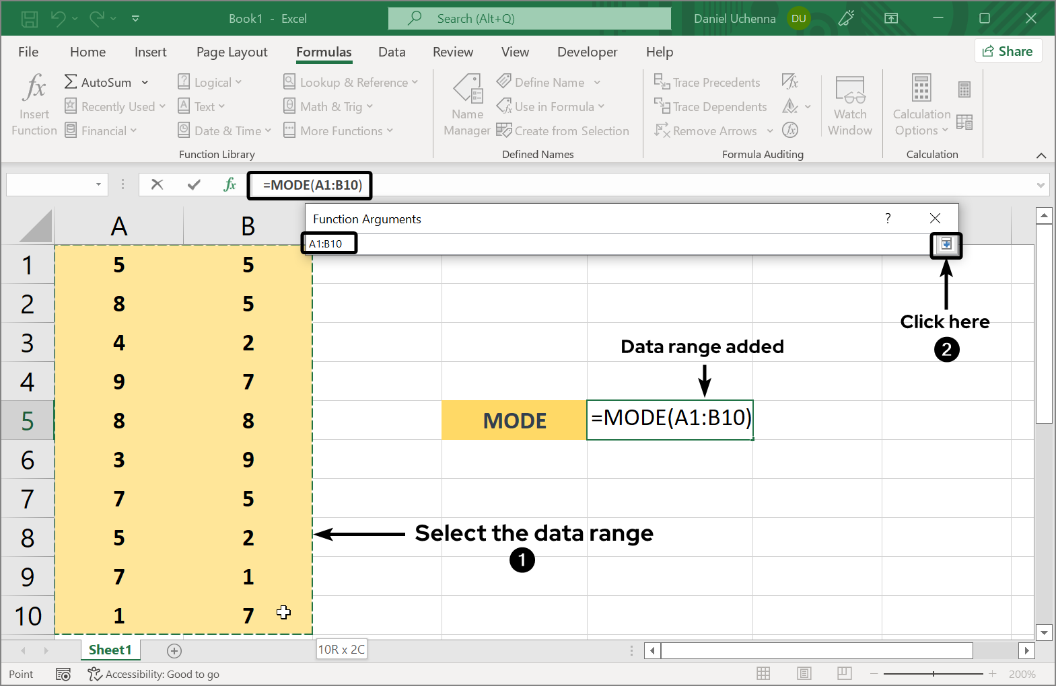Image resolution: width=1056 pixels, height=686 pixels.
Task: Open the AutoSum dropdown arrow
Action: pyautogui.click(x=145, y=83)
